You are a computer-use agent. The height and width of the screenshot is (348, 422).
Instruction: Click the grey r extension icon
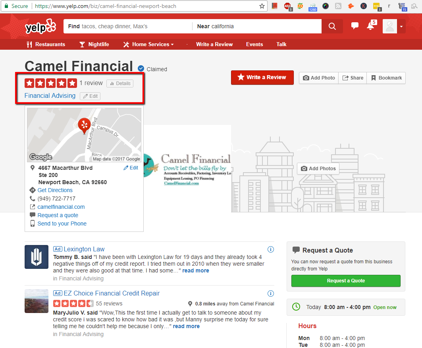pos(389,6)
